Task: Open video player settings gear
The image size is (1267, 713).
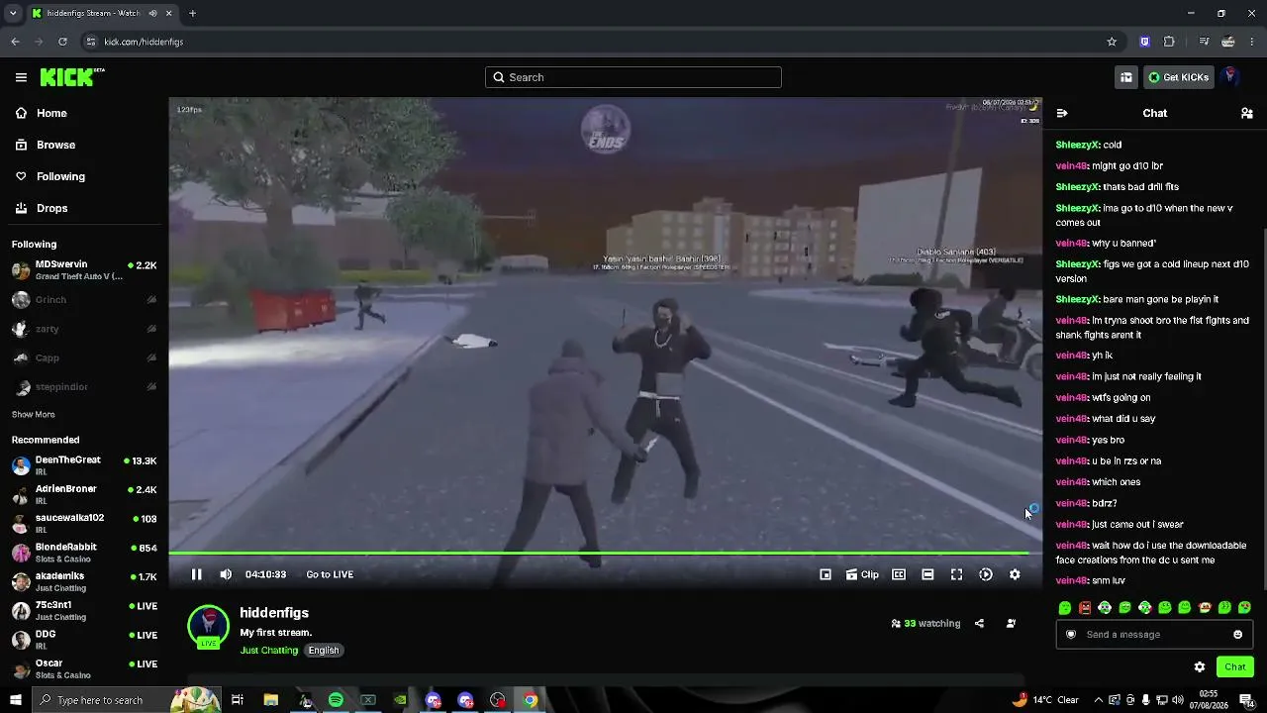Action: click(1015, 574)
